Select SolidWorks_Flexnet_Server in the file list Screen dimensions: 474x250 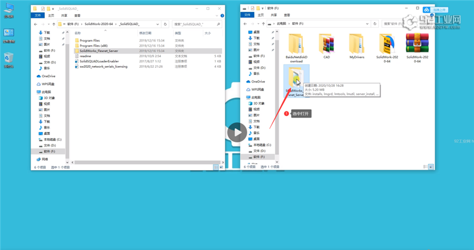tap(148, 51)
